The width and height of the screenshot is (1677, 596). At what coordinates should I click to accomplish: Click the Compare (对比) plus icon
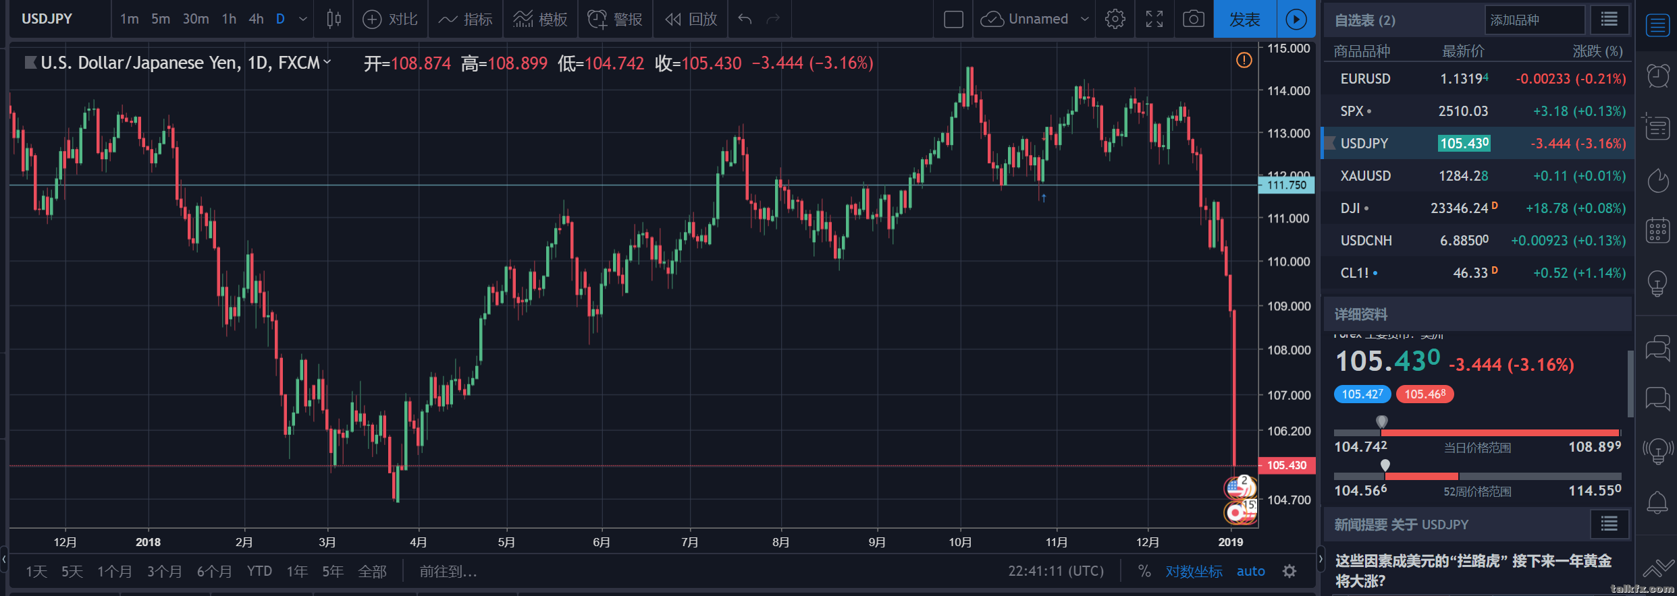(372, 20)
